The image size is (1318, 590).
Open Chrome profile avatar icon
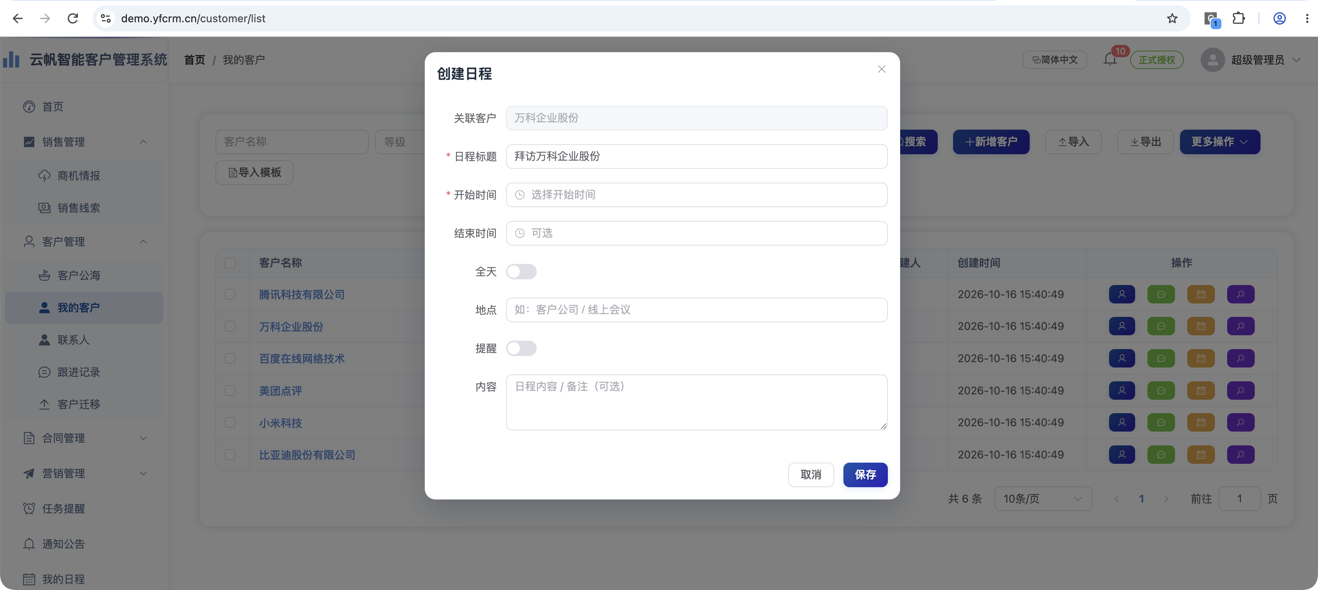point(1279,18)
